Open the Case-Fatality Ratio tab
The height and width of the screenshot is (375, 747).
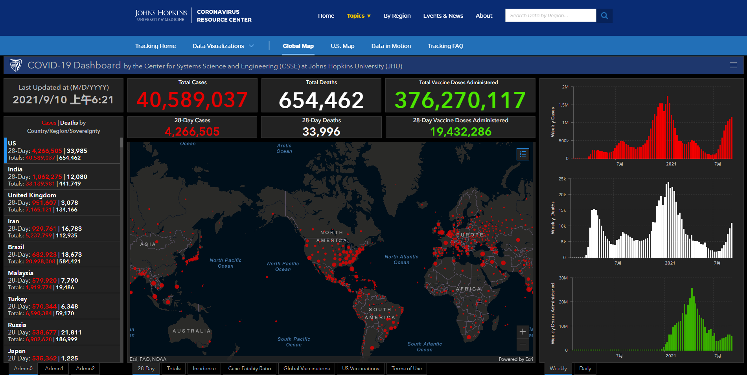249,368
